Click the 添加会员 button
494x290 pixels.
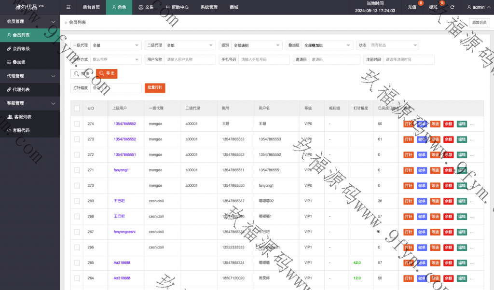click(479, 23)
